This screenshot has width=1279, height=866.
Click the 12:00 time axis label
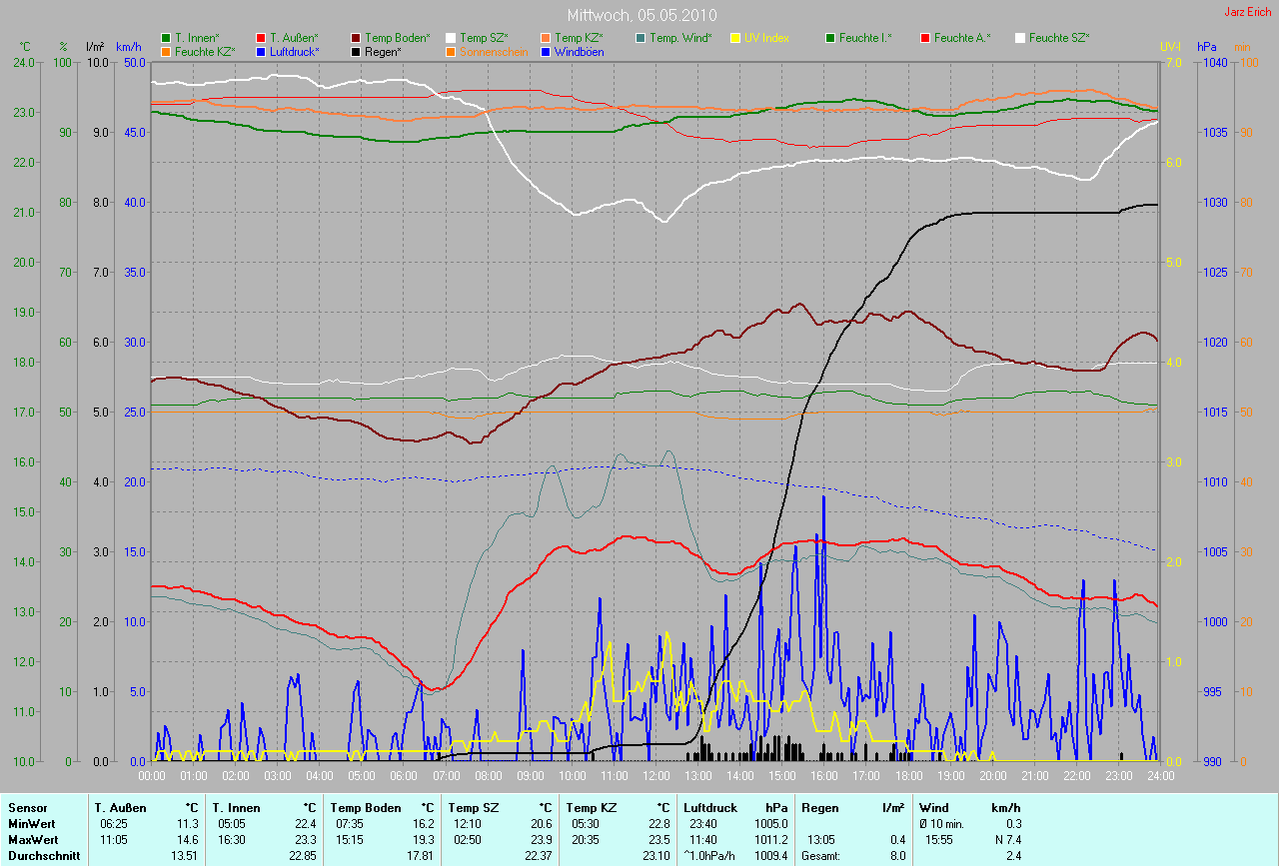[656, 775]
